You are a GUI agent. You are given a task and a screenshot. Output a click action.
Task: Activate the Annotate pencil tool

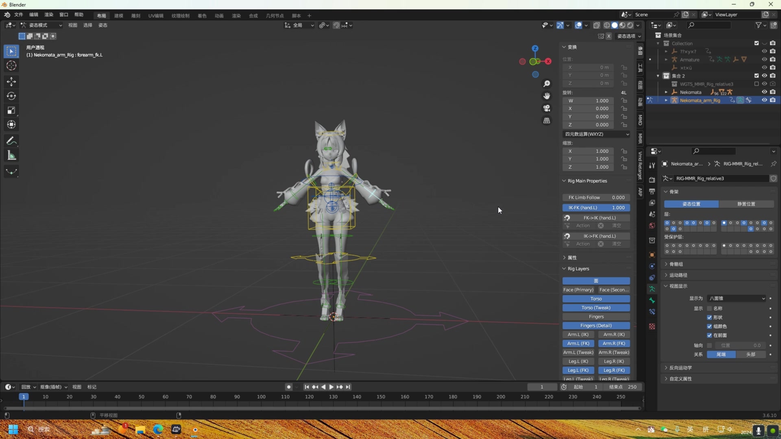(11, 141)
